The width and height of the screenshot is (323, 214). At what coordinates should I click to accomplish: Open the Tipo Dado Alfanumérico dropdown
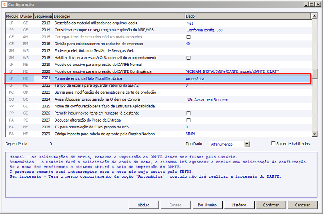coord(247,144)
